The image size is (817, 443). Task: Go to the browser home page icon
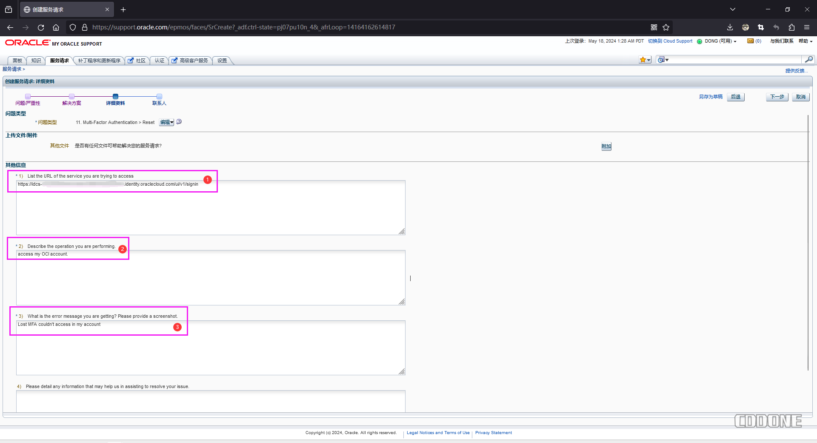click(x=56, y=27)
